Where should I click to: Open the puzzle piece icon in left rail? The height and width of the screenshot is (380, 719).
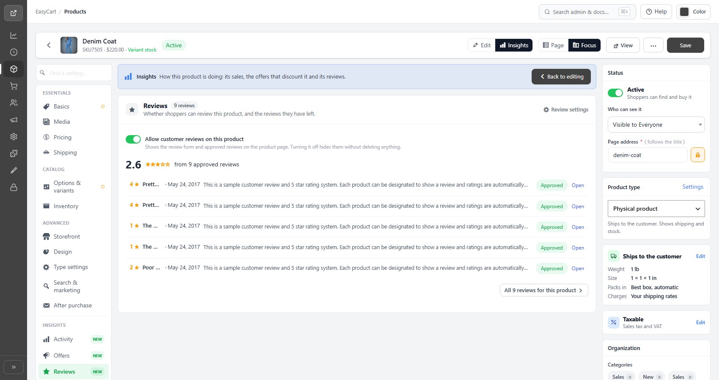click(x=14, y=154)
